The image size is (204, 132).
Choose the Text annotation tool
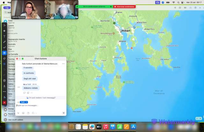pyautogui.click(x=4, y=36)
